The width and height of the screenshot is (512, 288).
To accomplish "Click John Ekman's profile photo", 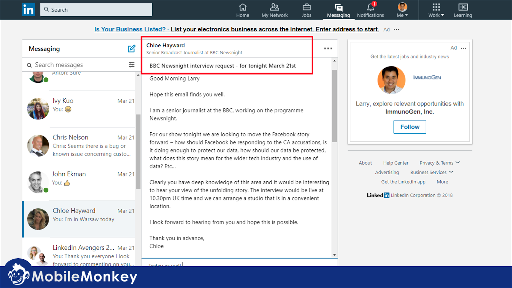I will [x=38, y=182].
